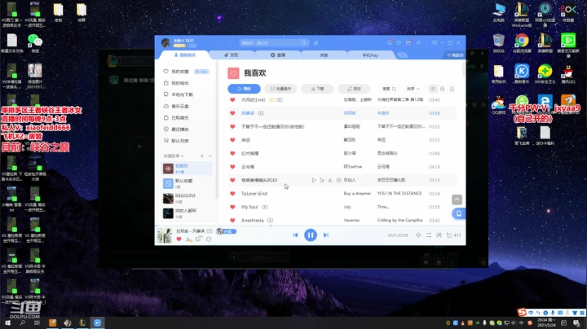Viewport: 587px width, 329px height.
Task: Unfavorite the 下辈子不一定还能遇见你 song
Action: click(232, 127)
